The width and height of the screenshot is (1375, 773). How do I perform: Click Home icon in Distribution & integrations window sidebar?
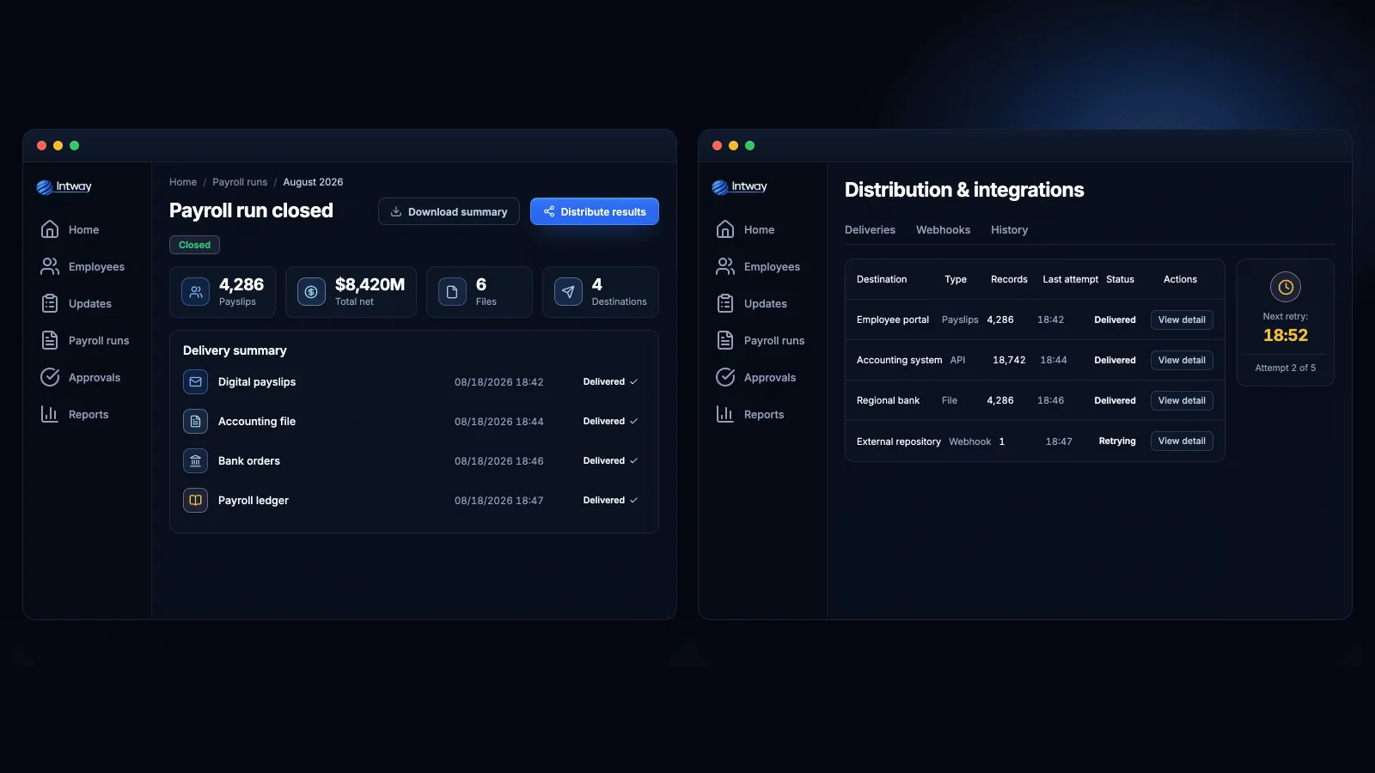tap(725, 229)
